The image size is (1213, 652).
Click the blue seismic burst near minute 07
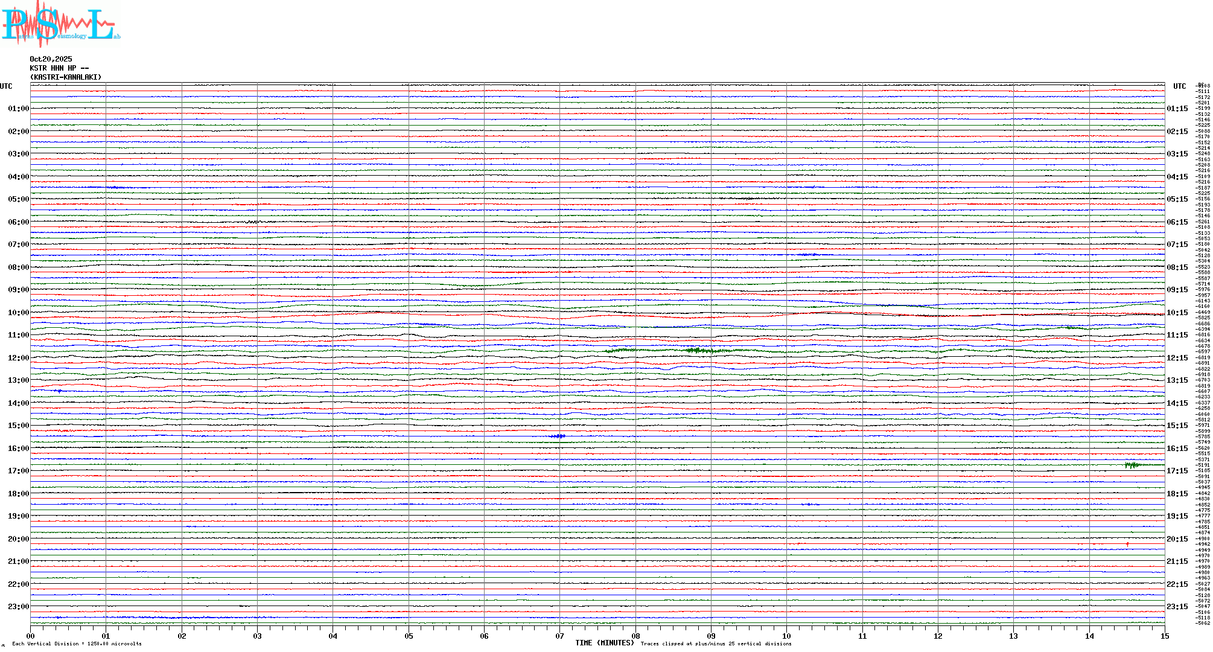[558, 436]
